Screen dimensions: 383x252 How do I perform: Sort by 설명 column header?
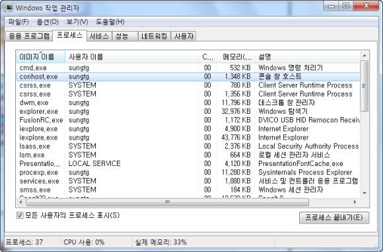pyautogui.click(x=307, y=57)
